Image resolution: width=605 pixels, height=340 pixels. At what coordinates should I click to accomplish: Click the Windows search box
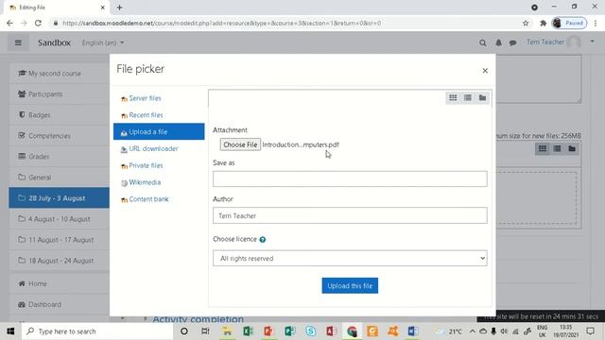(x=97, y=331)
